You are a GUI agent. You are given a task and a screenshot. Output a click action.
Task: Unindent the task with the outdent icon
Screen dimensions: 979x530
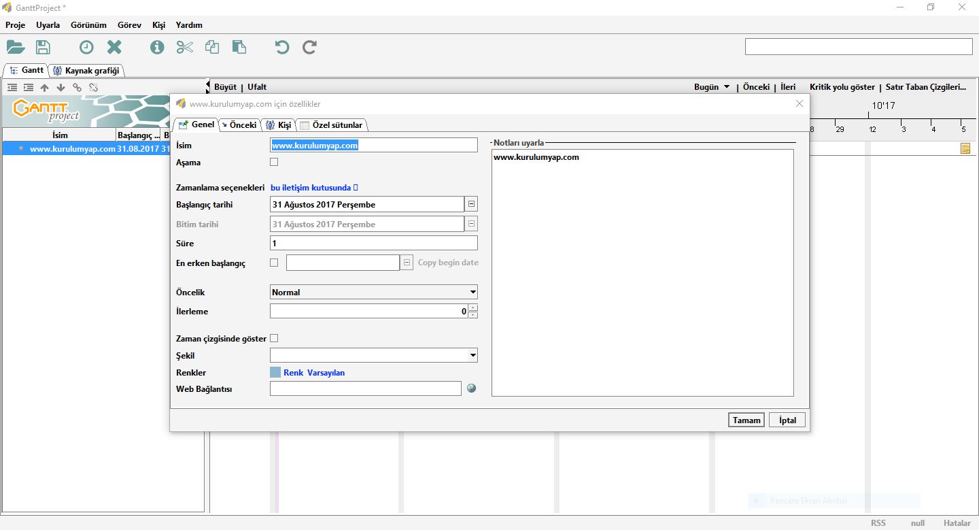coord(12,87)
